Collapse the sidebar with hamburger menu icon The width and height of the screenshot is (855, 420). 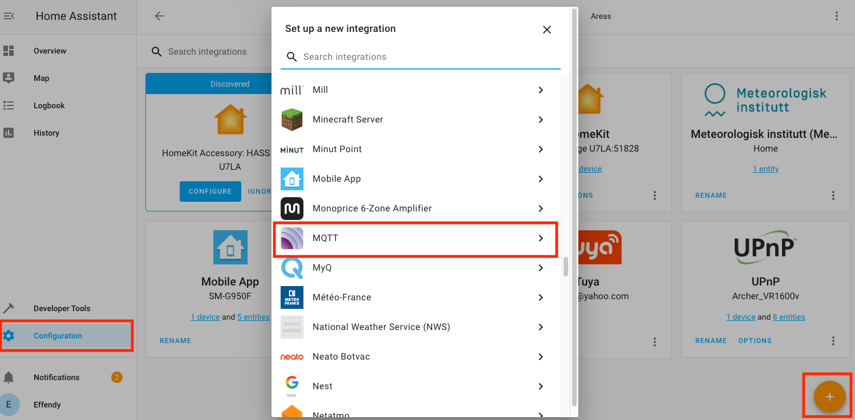9,17
